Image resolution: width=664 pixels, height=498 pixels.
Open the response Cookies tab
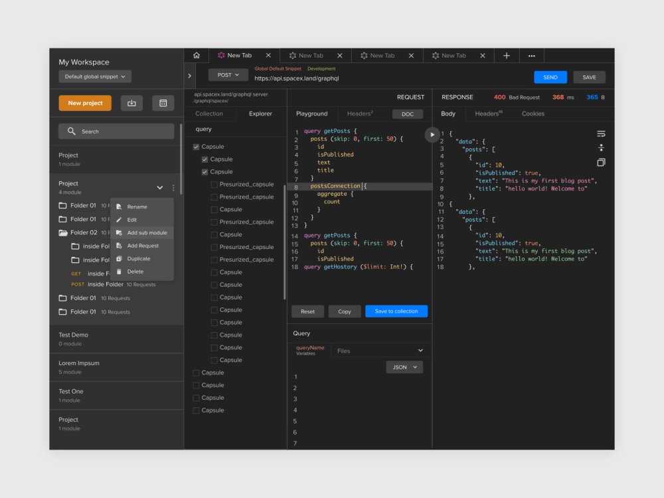point(533,114)
